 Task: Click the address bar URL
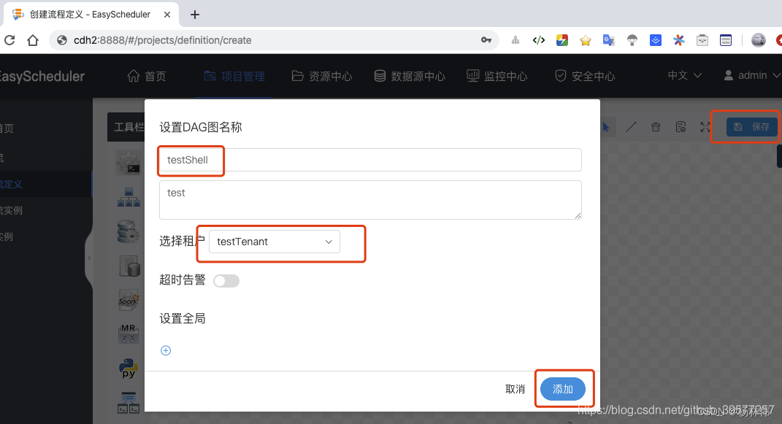pyautogui.click(x=163, y=40)
